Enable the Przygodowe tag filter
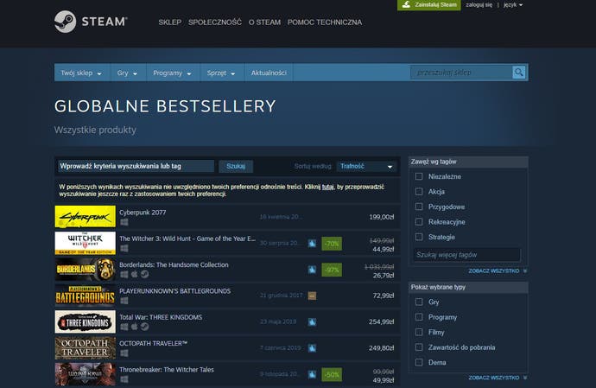The width and height of the screenshot is (596, 388). pyautogui.click(x=419, y=207)
